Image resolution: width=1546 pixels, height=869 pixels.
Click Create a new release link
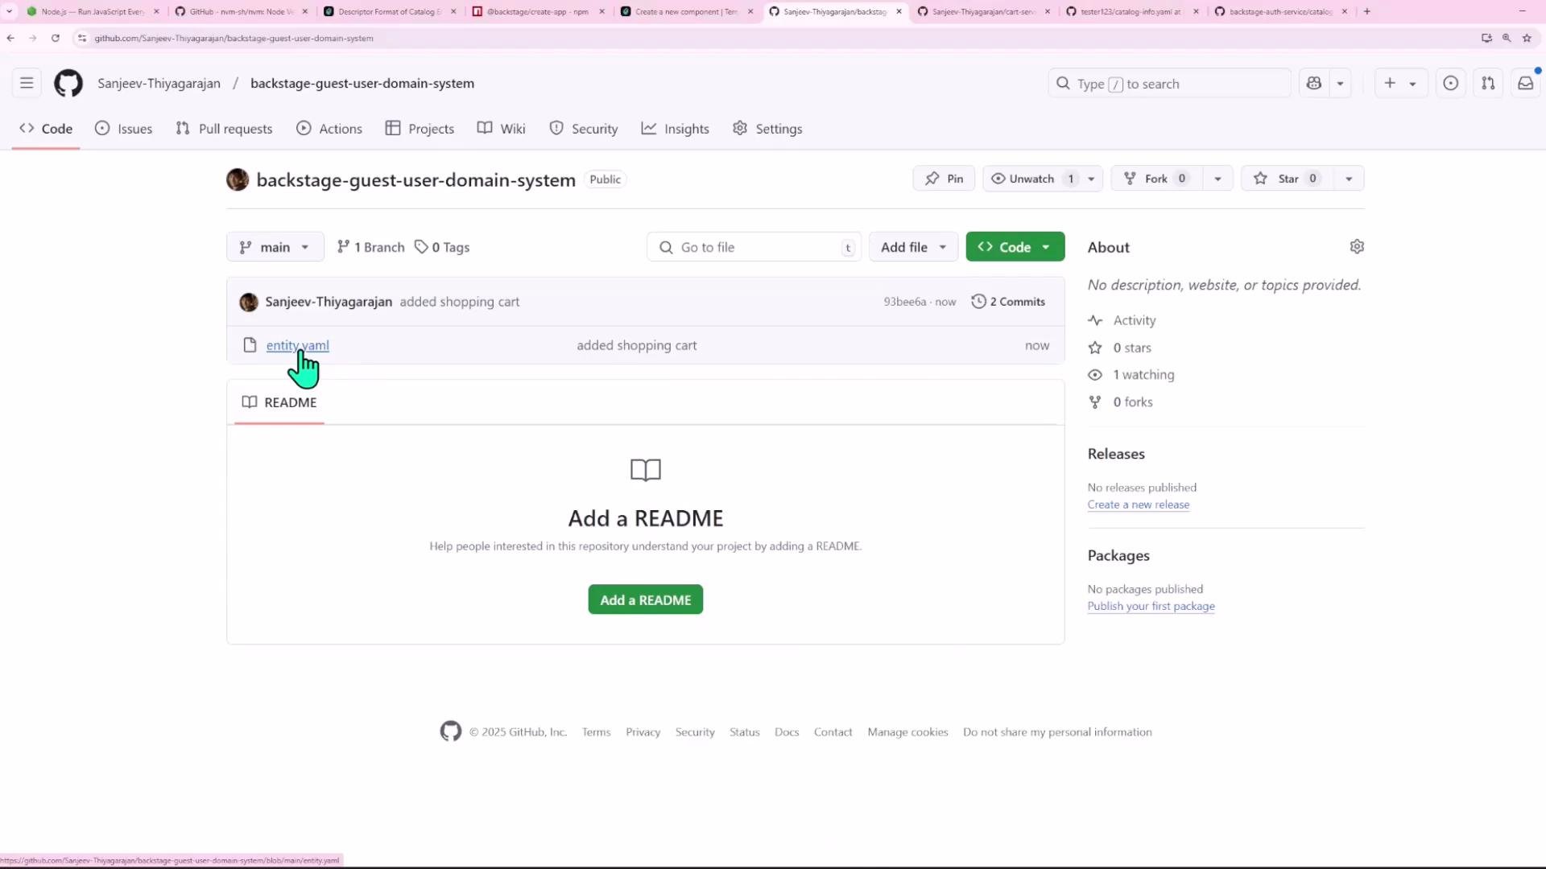click(1138, 505)
